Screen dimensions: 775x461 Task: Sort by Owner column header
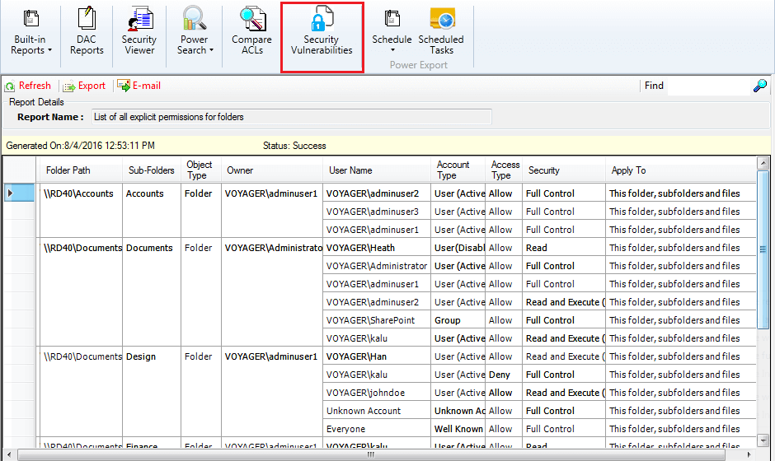pyautogui.click(x=272, y=170)
